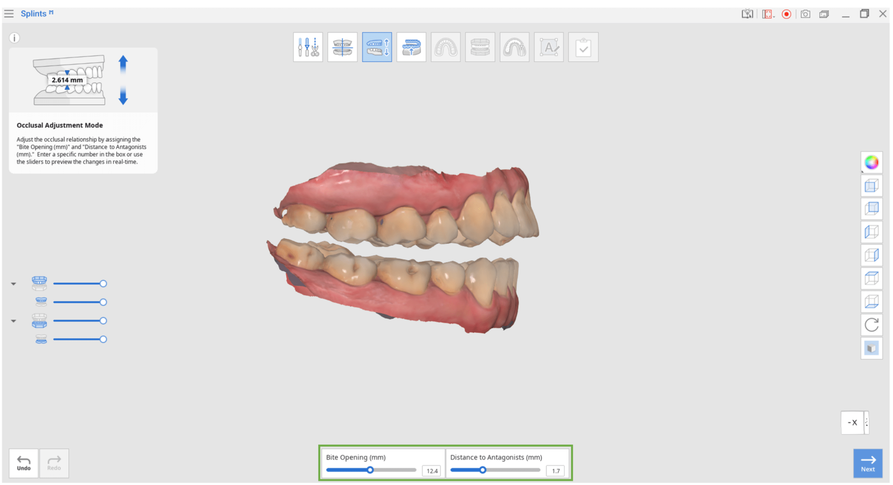Collapse the second model group in sidebar
893x485 pixels.
pyautogui.click(x=14, y=320)
